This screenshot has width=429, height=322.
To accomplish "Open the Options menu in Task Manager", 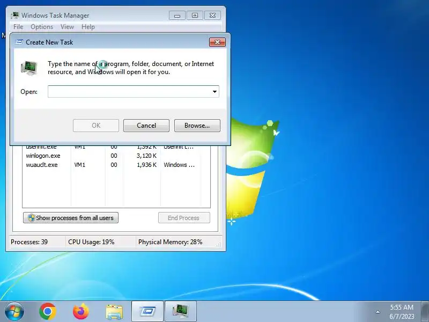I will click(x=42, y=27).
